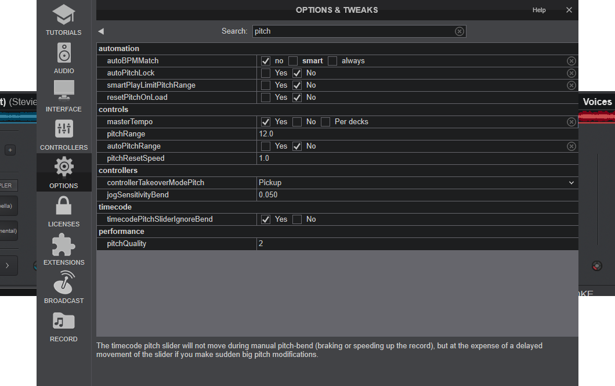The image size is (615, 386).
Task: Clear the pitch search text
Action: [x=460, y=31]
